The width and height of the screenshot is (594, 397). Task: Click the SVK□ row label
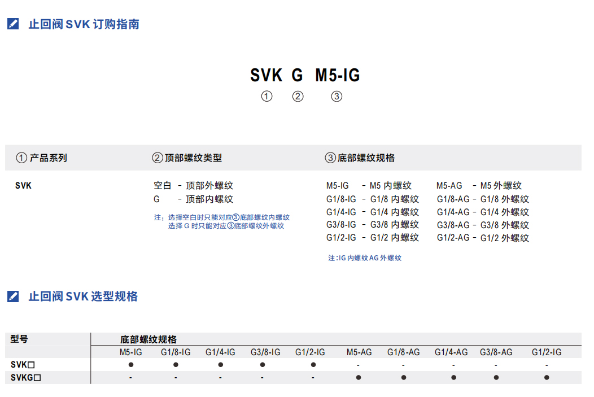tap(23, 365)
